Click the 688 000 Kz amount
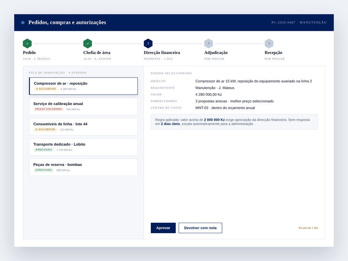This screenshot has width=348, height=261. click(63, 170)
